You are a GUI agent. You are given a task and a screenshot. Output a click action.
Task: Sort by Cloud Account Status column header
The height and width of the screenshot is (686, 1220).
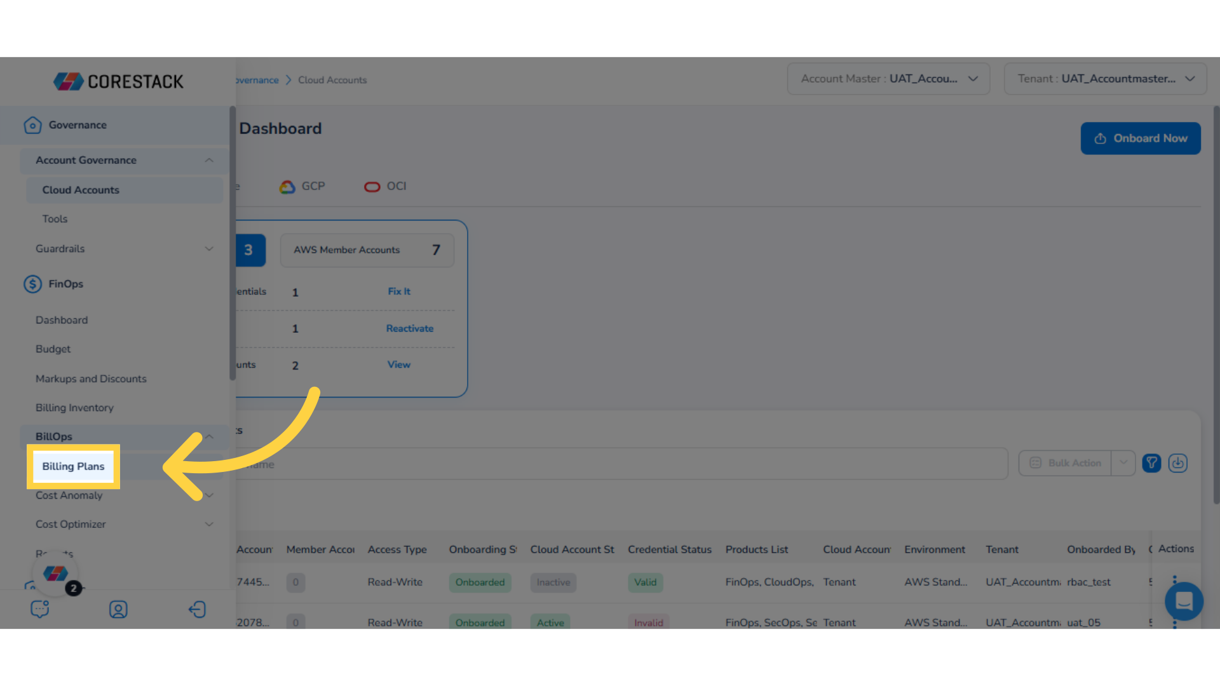pyautogui.click(x=573, y=549)
